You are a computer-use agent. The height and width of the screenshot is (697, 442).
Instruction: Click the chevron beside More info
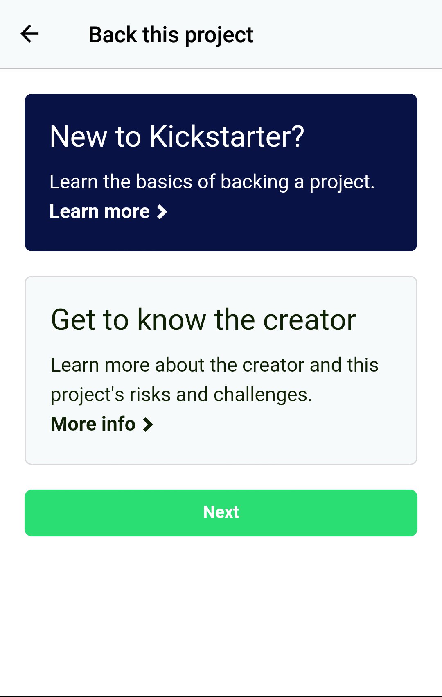(148, 425)
